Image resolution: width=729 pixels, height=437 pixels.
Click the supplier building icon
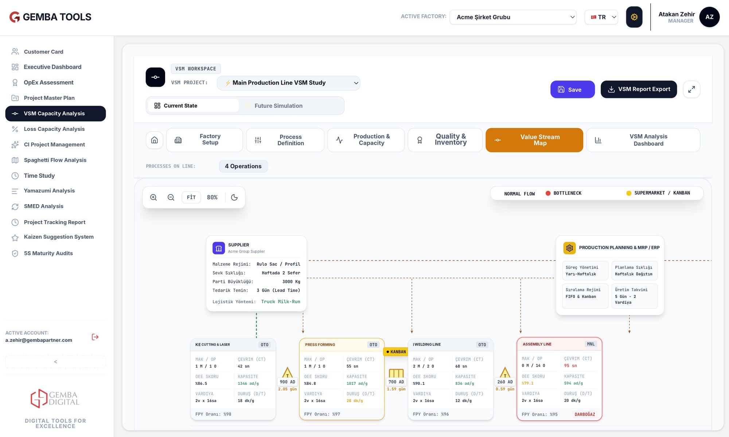coord(219,248)
